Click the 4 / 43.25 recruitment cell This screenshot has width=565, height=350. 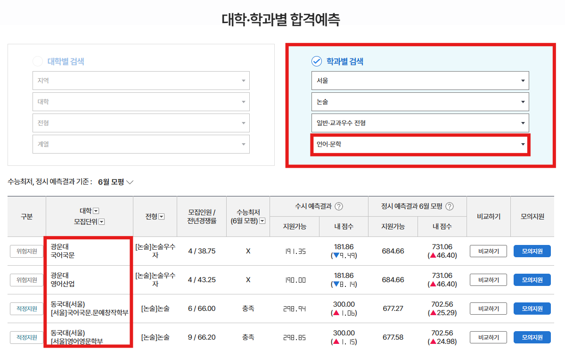tap(202, 280)
